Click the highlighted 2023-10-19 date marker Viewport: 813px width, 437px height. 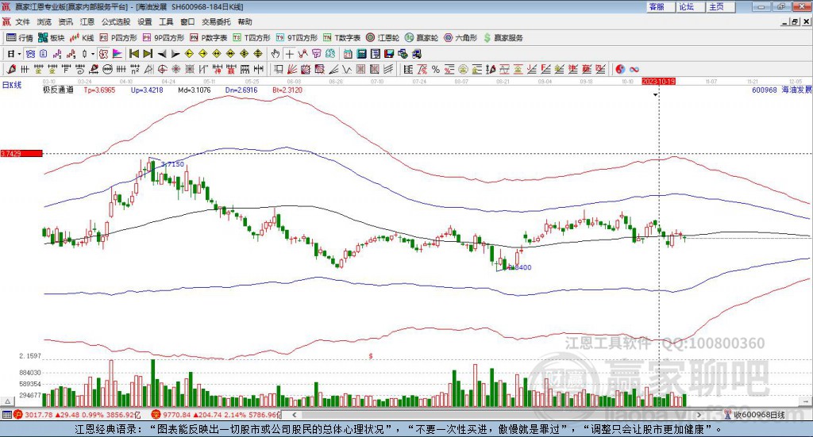tap(658, 82)
